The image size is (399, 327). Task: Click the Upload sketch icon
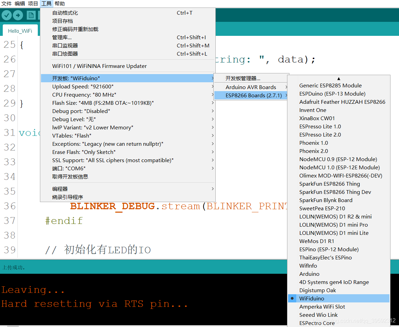pyautogui.click(x=18, y=15)
